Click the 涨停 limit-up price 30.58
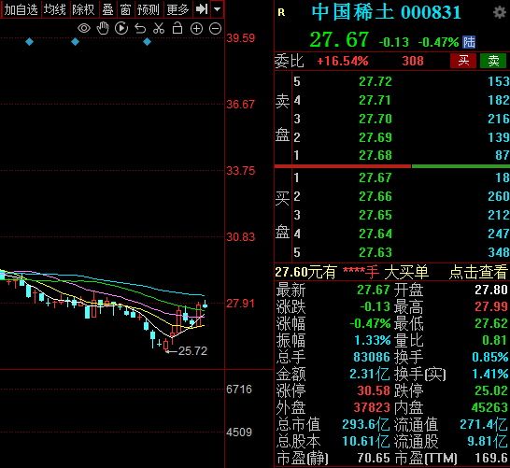510x468 pixels. (374, 390)
